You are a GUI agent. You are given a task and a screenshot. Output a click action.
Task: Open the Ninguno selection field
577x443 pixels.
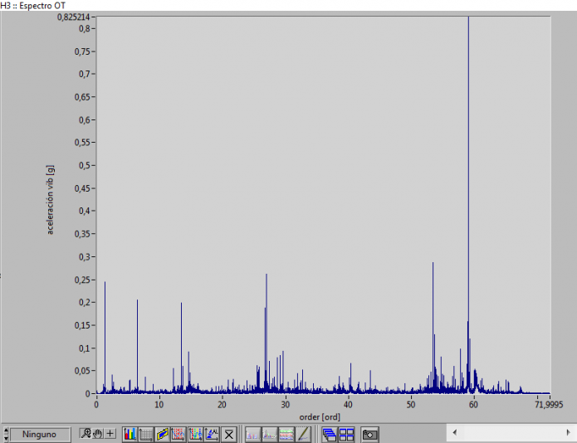point(40,434)
